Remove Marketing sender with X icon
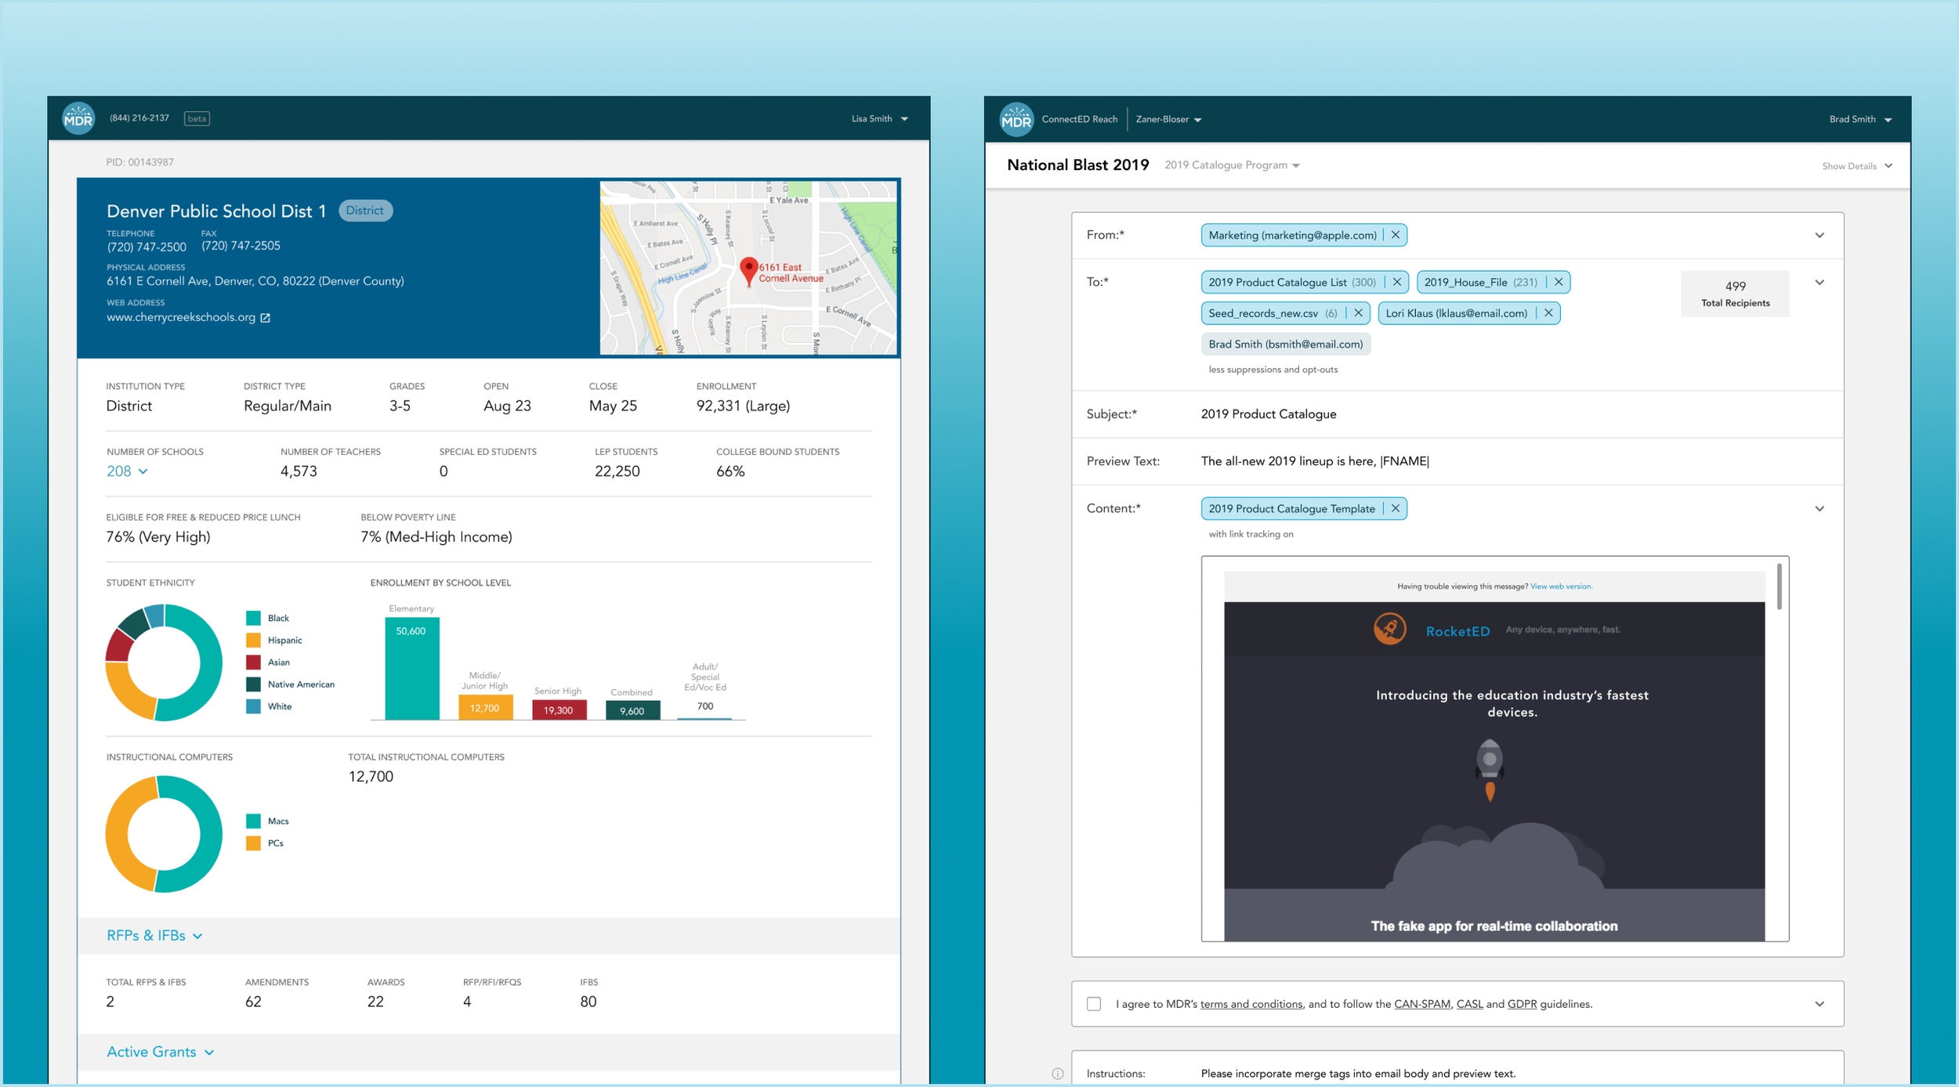Screen dimensions: 1959x1087 click(1396, 235)
